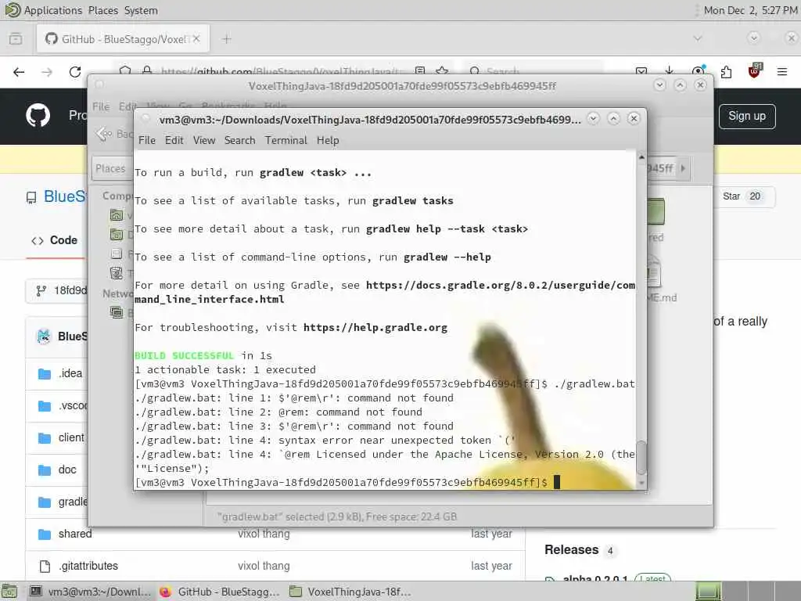Click the BUILD SUCCESSFUL text in terminal
Viewport: 801px width, 601px height.
click(184, 356)
